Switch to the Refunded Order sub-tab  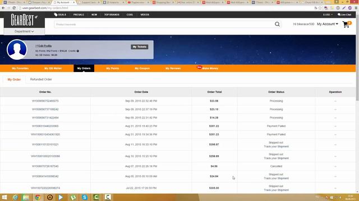[x=41, y=79]
